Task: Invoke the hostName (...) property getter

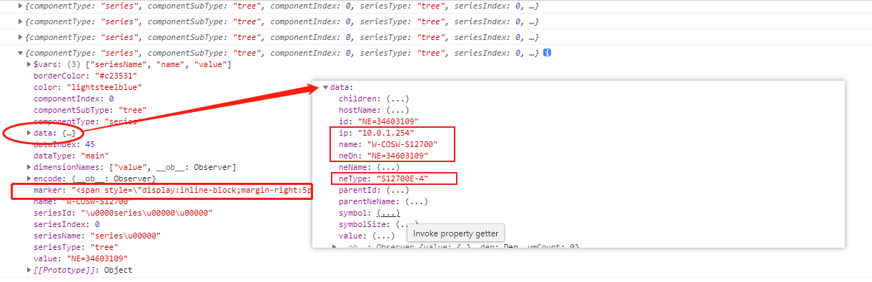Action: pyautogui.click(x=397, y=110)
